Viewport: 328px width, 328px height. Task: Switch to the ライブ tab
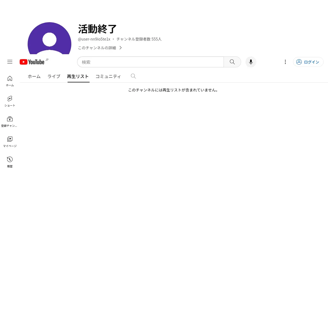(x=54, y=76)
